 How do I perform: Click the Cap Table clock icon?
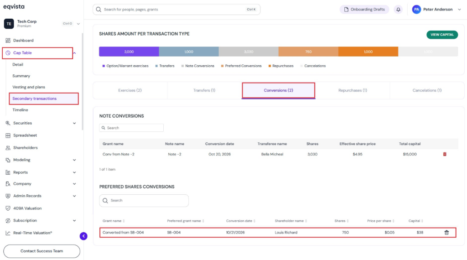8,53
